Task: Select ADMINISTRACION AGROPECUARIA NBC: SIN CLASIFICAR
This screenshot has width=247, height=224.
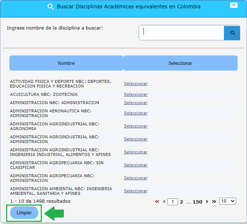Action: pos(136,165)
